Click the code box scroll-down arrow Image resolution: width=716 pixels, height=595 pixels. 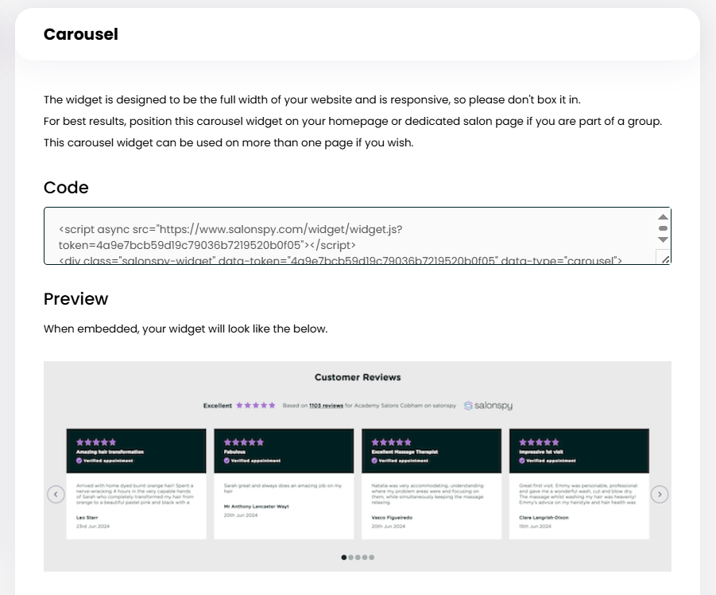point(663,239)
